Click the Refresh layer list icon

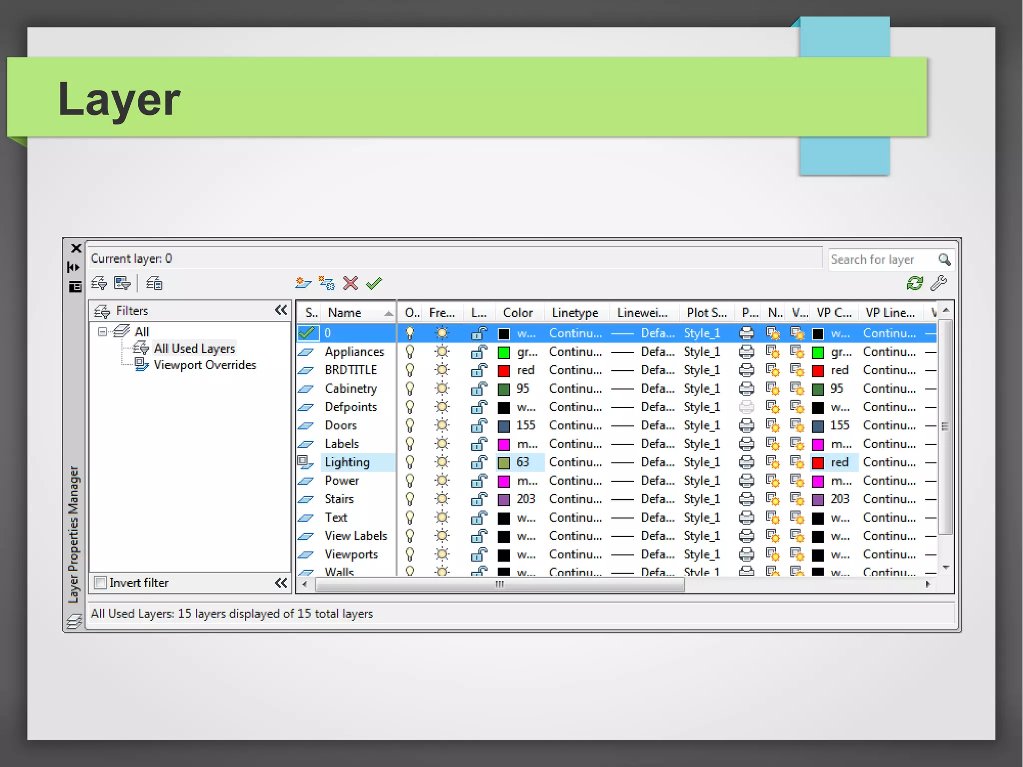pos(914,283)
